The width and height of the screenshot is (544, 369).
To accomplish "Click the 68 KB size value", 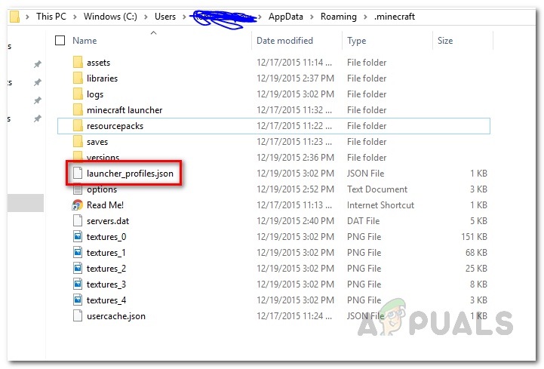I will click(476, 253).
